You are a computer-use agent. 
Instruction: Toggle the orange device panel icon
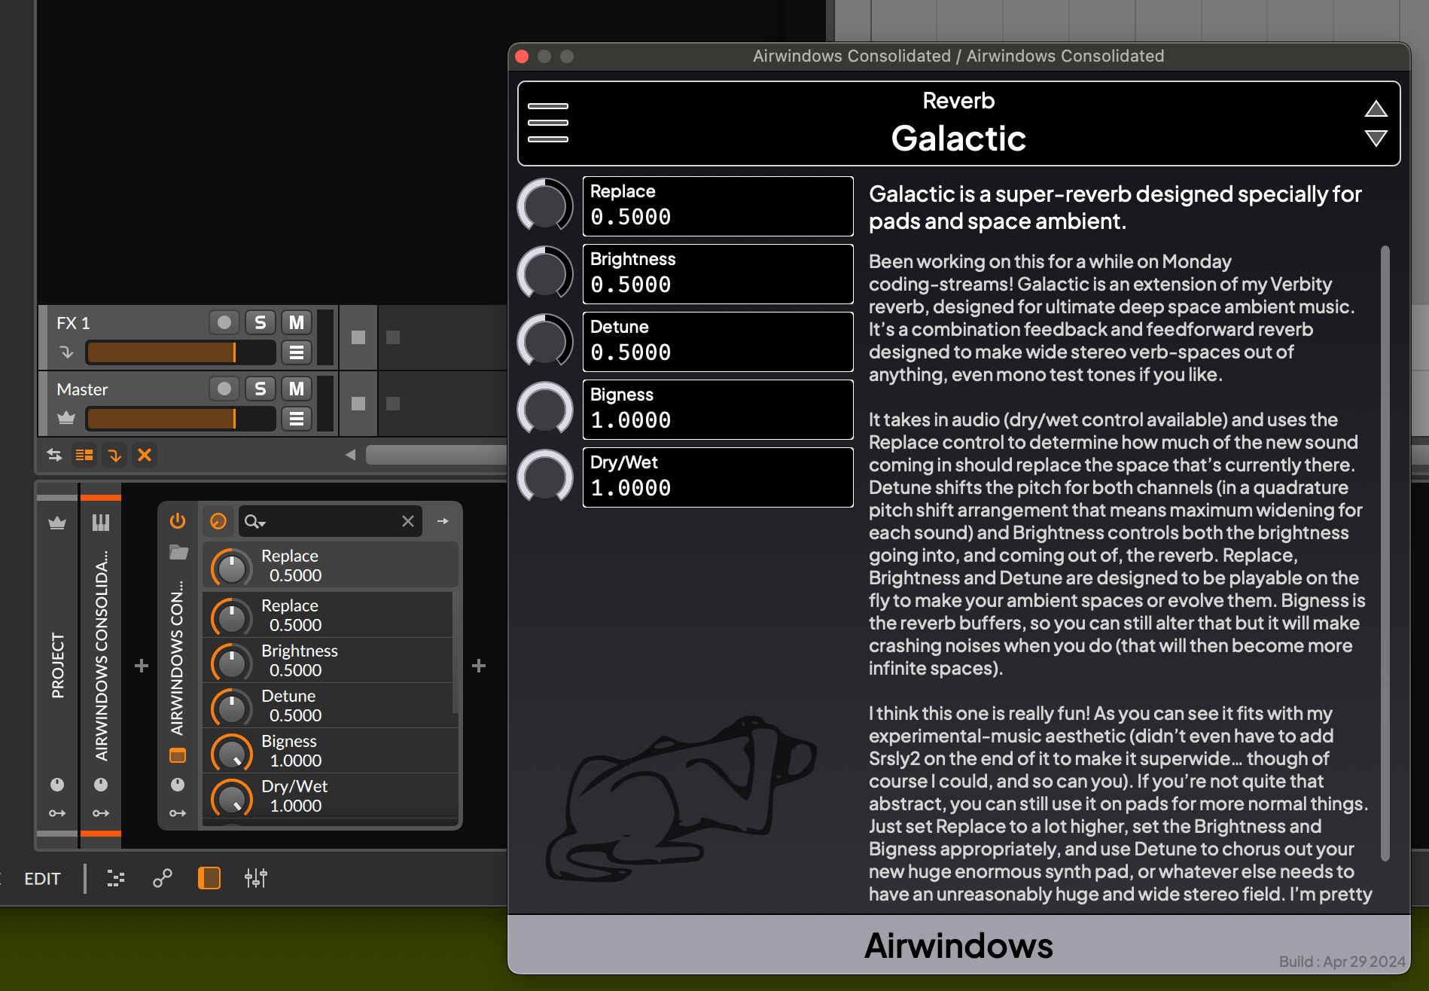209,878
